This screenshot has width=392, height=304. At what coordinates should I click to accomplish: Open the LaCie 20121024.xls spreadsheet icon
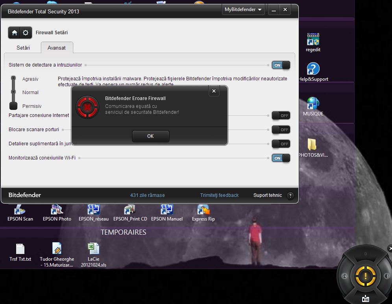click(x=94, y=255)
